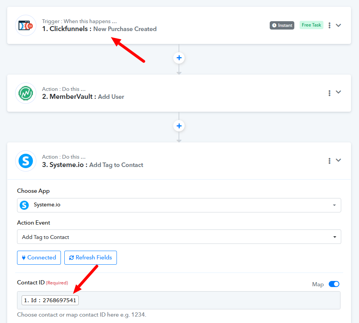Select the 'MemberVault : Add User' title

pyautogui.click(x=83, y=97)
